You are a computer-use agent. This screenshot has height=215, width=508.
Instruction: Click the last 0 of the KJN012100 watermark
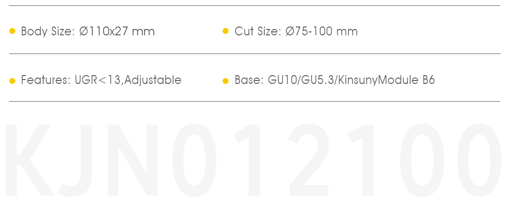point(479,160)
